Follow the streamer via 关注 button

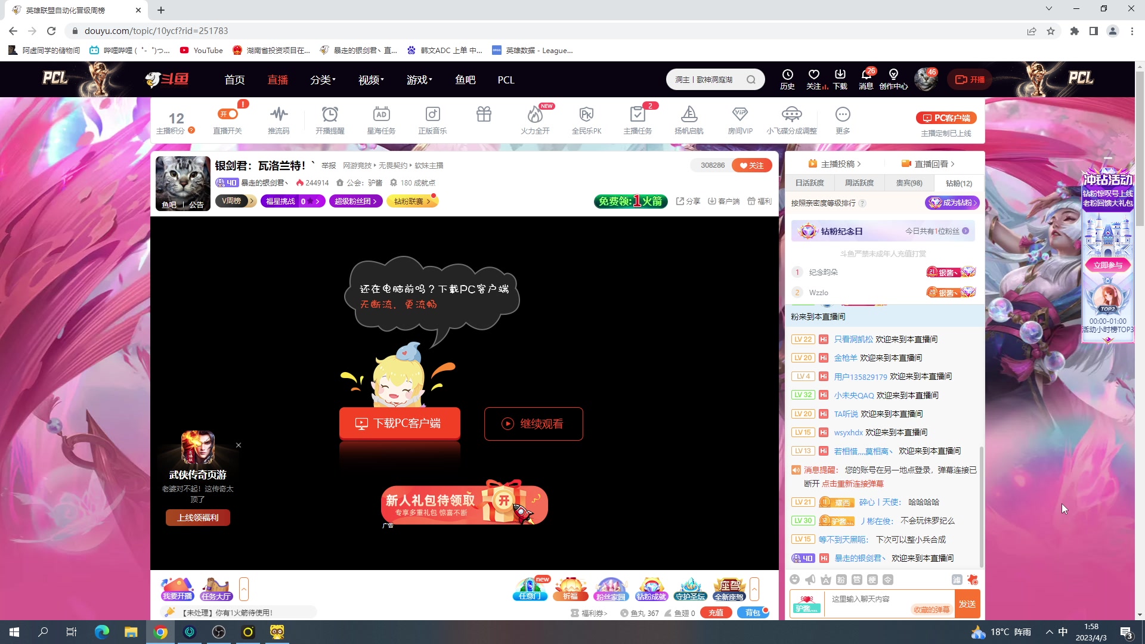751,165
